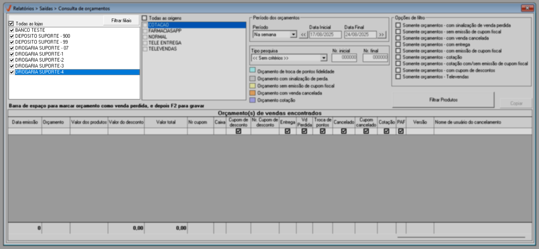Image resolution: width=539 pixels, height=249 pixels.
Task: Click the Filtrar Produtos button
Action: pos(443,100)
